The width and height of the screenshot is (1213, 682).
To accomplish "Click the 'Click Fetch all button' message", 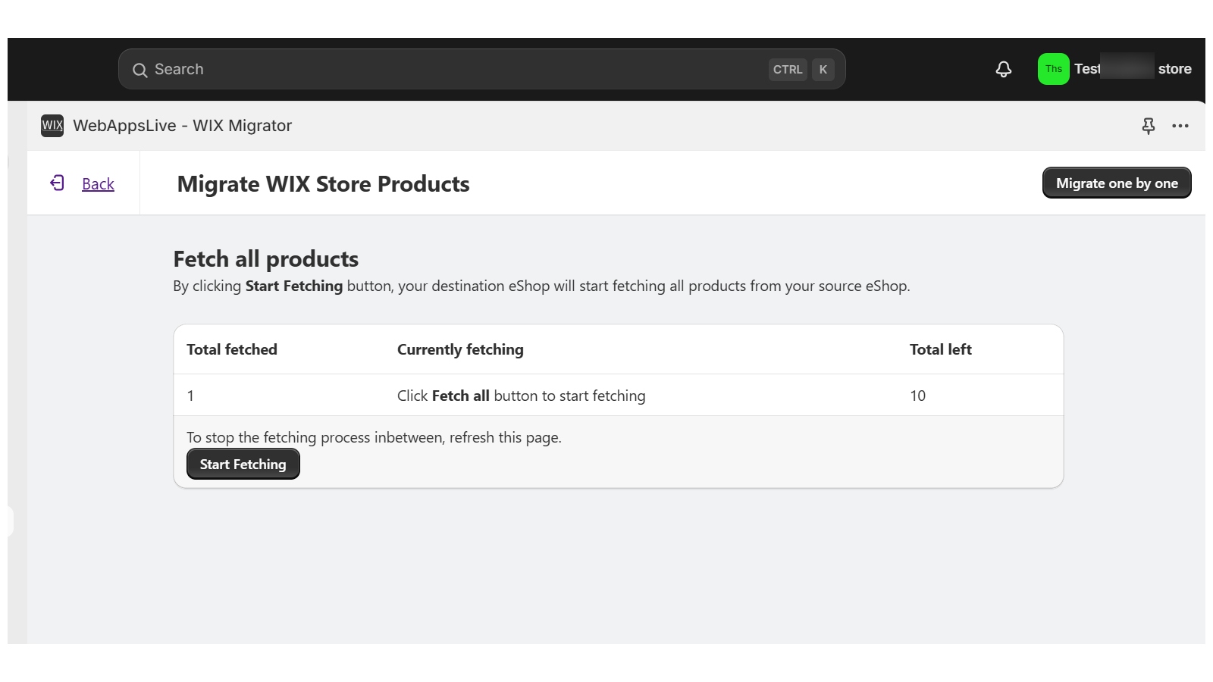I will click(x=522, y=396).
